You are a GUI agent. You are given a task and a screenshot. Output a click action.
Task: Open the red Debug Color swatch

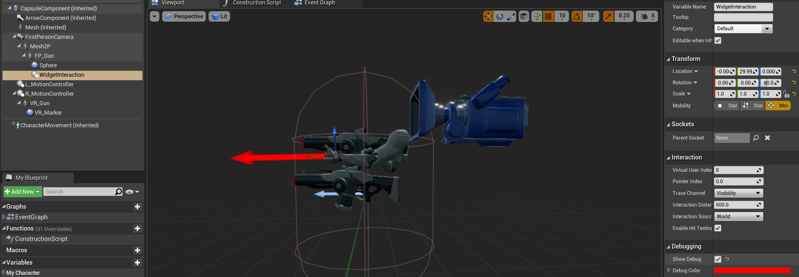point(752,270)
